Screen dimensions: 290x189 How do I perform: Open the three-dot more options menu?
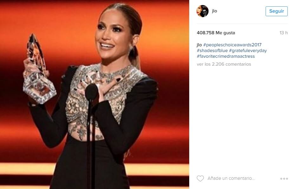pos(284,179)
